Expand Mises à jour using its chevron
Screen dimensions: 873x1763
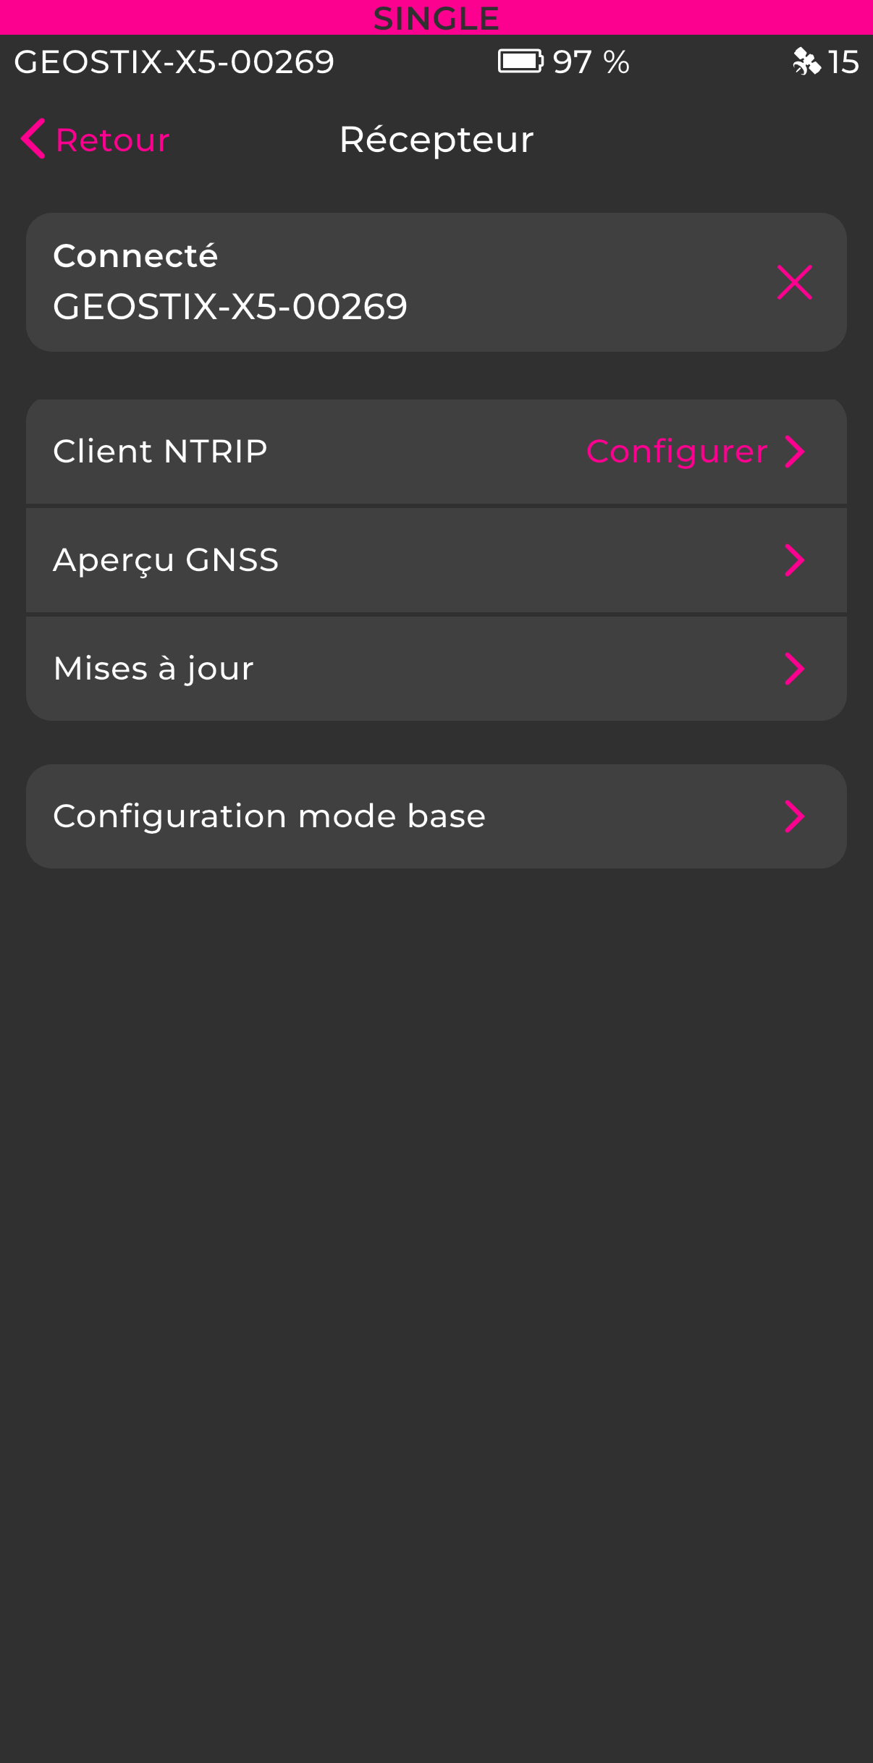tap(795, 669)
